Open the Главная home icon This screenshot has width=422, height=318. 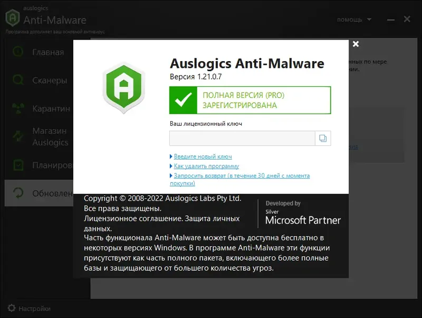[17, 52]
